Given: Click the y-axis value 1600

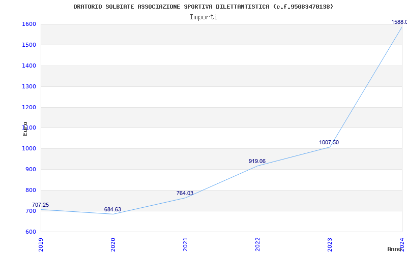Looking at the screenshot, I should pyautogui.click(x=28, y=24).
